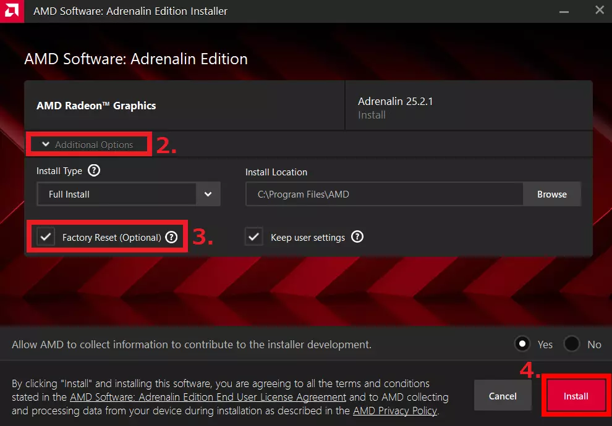Click the Install Type help question mark
The width and height of the screenshot is (612, 426).
tap(93, 170)
